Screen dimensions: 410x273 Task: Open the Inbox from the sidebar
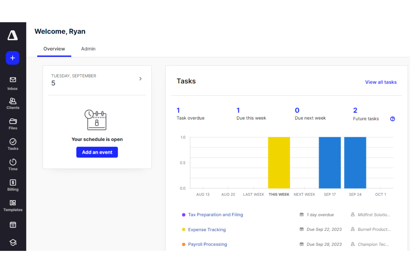[x=13, y=83]
